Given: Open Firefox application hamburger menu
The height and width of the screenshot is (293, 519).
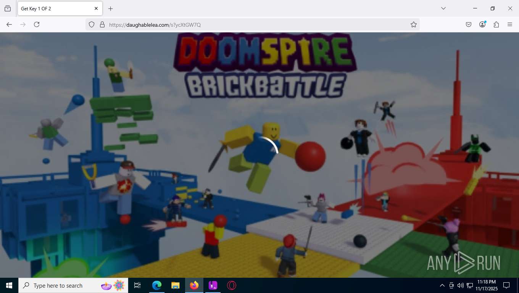Looking at the screenshot, I should pos(510,24).
